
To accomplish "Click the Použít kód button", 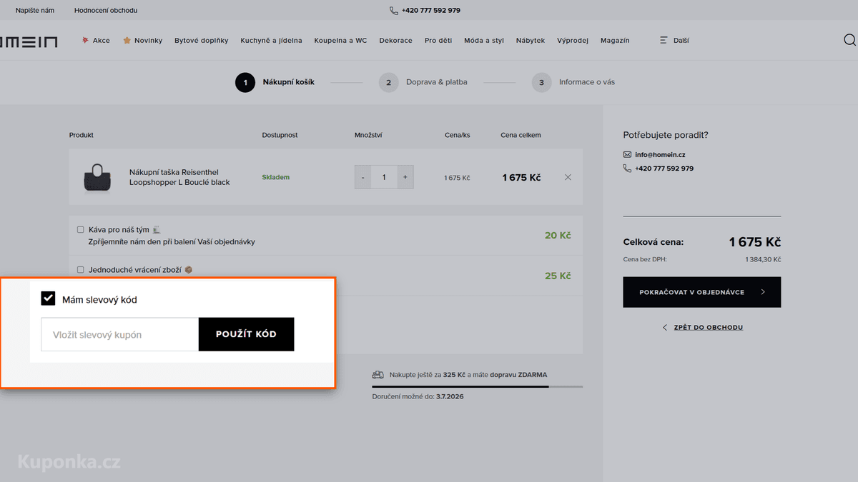I will click(246, 334).
